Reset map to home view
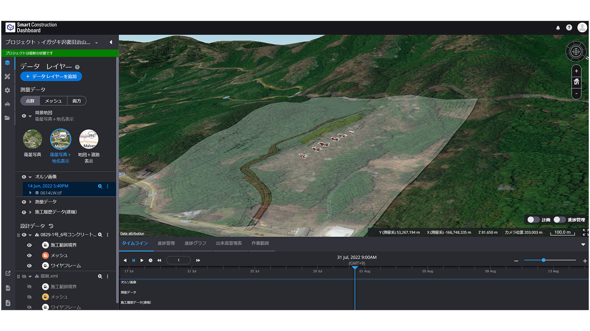This screenshot has width=590, height=331. point(576,82)
